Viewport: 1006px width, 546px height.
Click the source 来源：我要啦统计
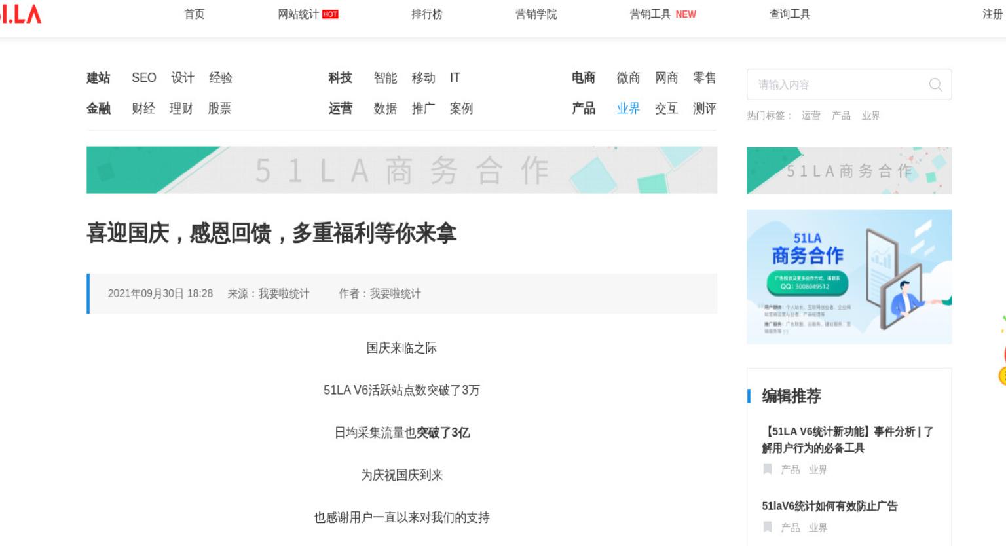(x=269, y=293)
